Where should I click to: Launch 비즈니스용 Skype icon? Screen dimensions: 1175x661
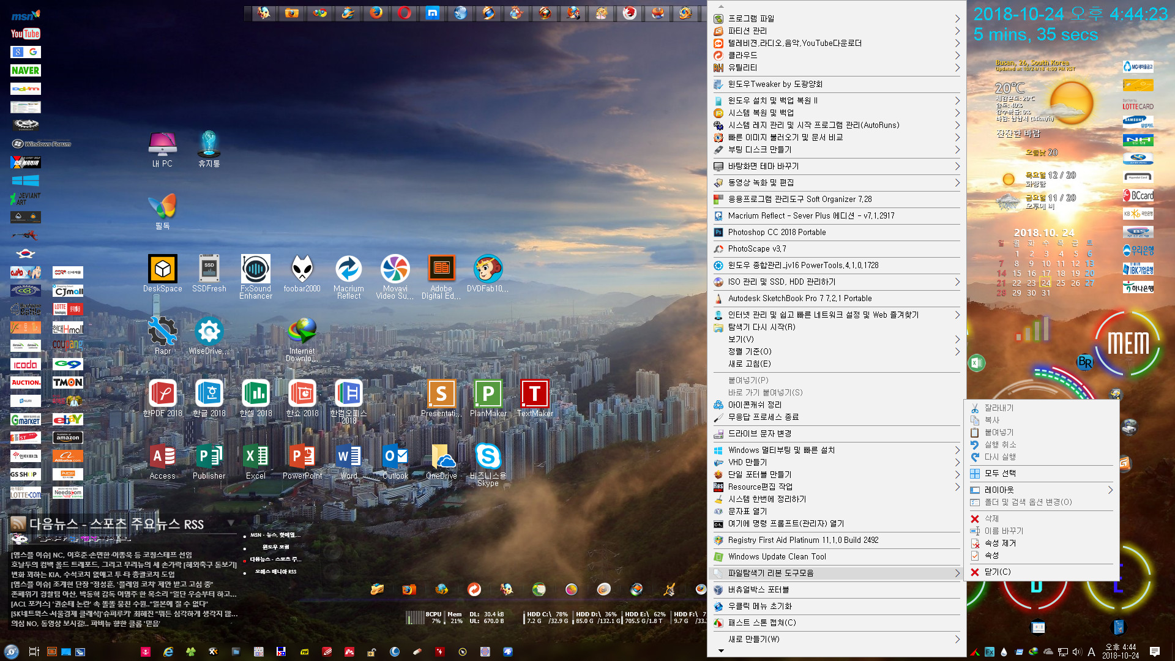[488, 464]
